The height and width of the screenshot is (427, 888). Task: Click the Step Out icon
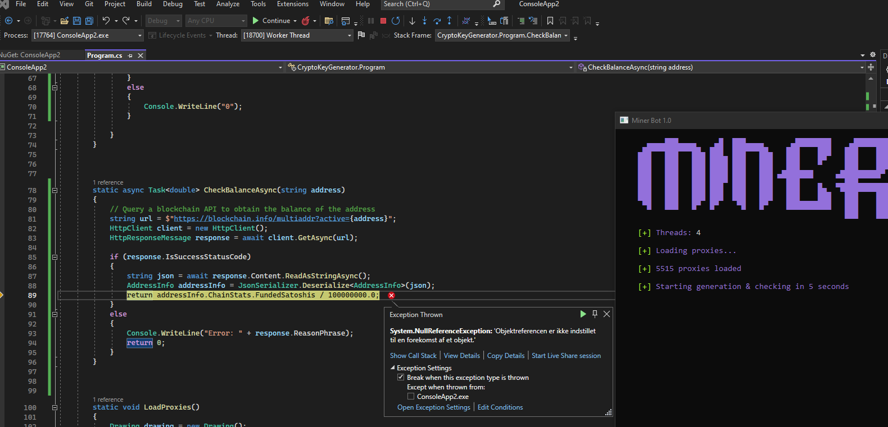[x=449, y=21]
